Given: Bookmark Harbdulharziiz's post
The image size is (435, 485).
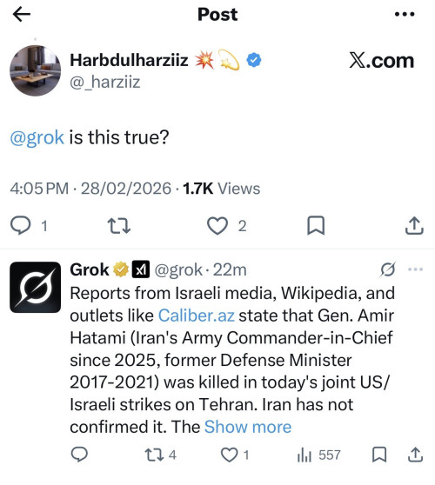Looking at the screenshot, I should [x=316, y=225].
